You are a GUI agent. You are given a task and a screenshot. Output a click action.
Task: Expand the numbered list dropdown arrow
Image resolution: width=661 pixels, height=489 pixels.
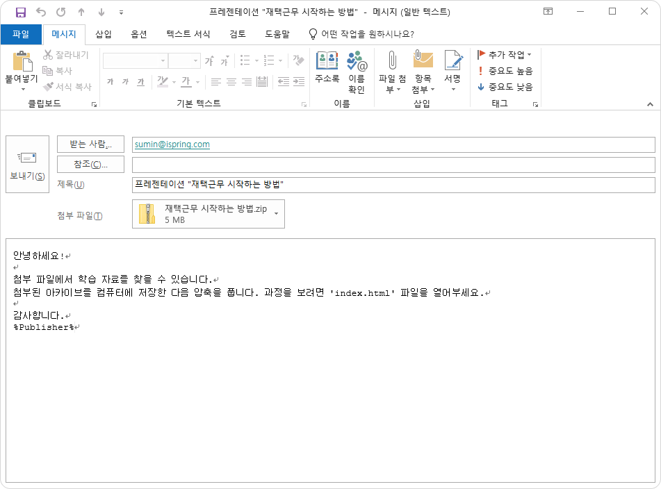pos(280,61)
